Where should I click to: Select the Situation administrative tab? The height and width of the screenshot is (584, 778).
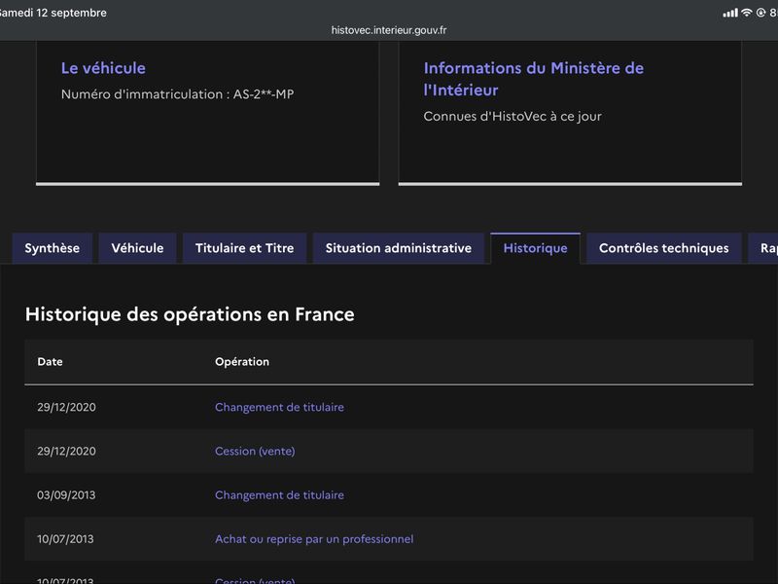(x=399, y=248)
